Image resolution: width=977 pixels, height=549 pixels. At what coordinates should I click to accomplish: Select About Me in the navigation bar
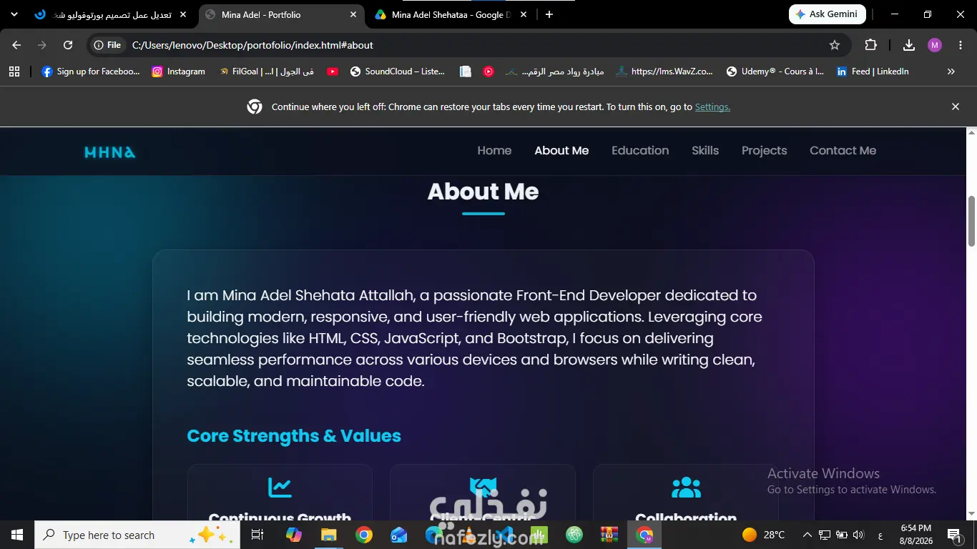click(x=561, y=151)
